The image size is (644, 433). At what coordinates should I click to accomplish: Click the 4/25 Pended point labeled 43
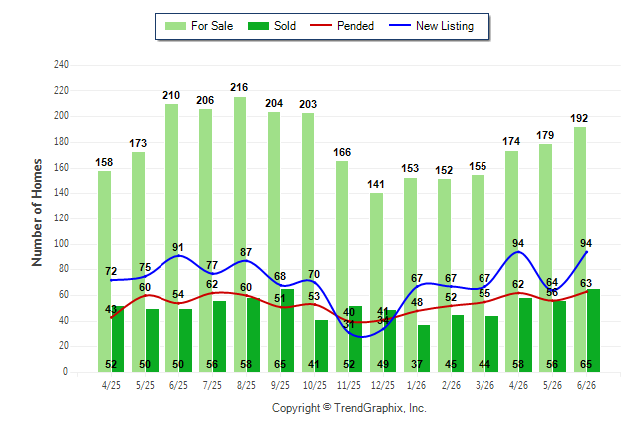(x=111, y=318)
